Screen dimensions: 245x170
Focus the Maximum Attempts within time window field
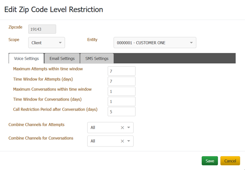pyautogui.click(x=121, y=71)
